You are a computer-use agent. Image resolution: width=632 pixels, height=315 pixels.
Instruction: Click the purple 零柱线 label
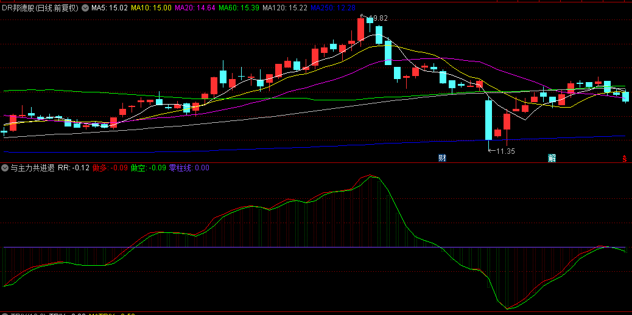189,168
